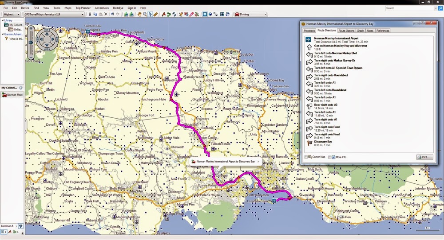Viewport: 444px width, 240px height.
Task: Click the Cut scissors icon in toolbar
Action: (x=90, y=14)
